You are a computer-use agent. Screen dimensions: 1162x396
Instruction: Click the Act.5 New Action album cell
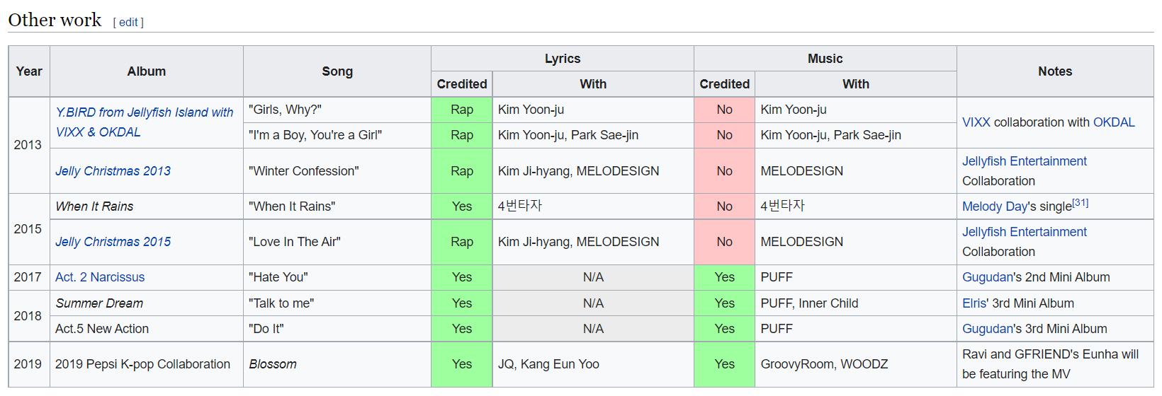pos(147,329)
